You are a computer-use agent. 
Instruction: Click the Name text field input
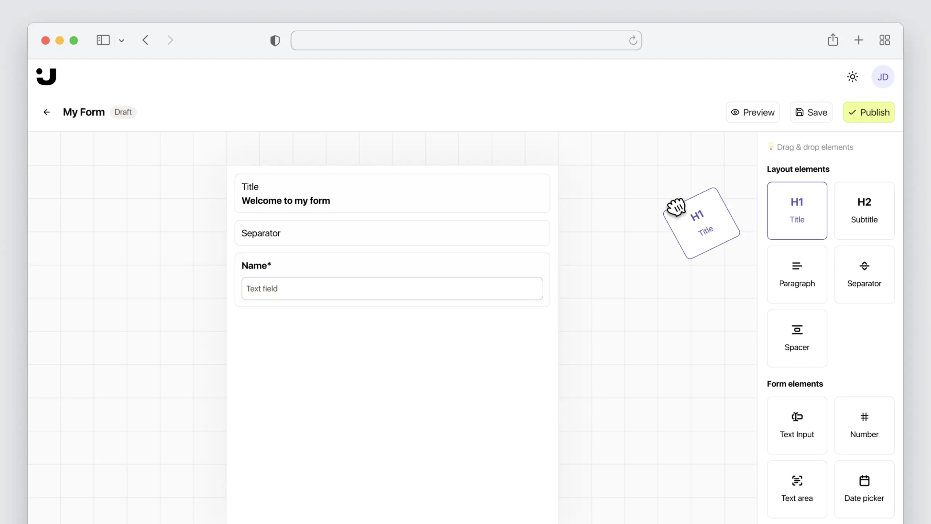tap(392, 289)
